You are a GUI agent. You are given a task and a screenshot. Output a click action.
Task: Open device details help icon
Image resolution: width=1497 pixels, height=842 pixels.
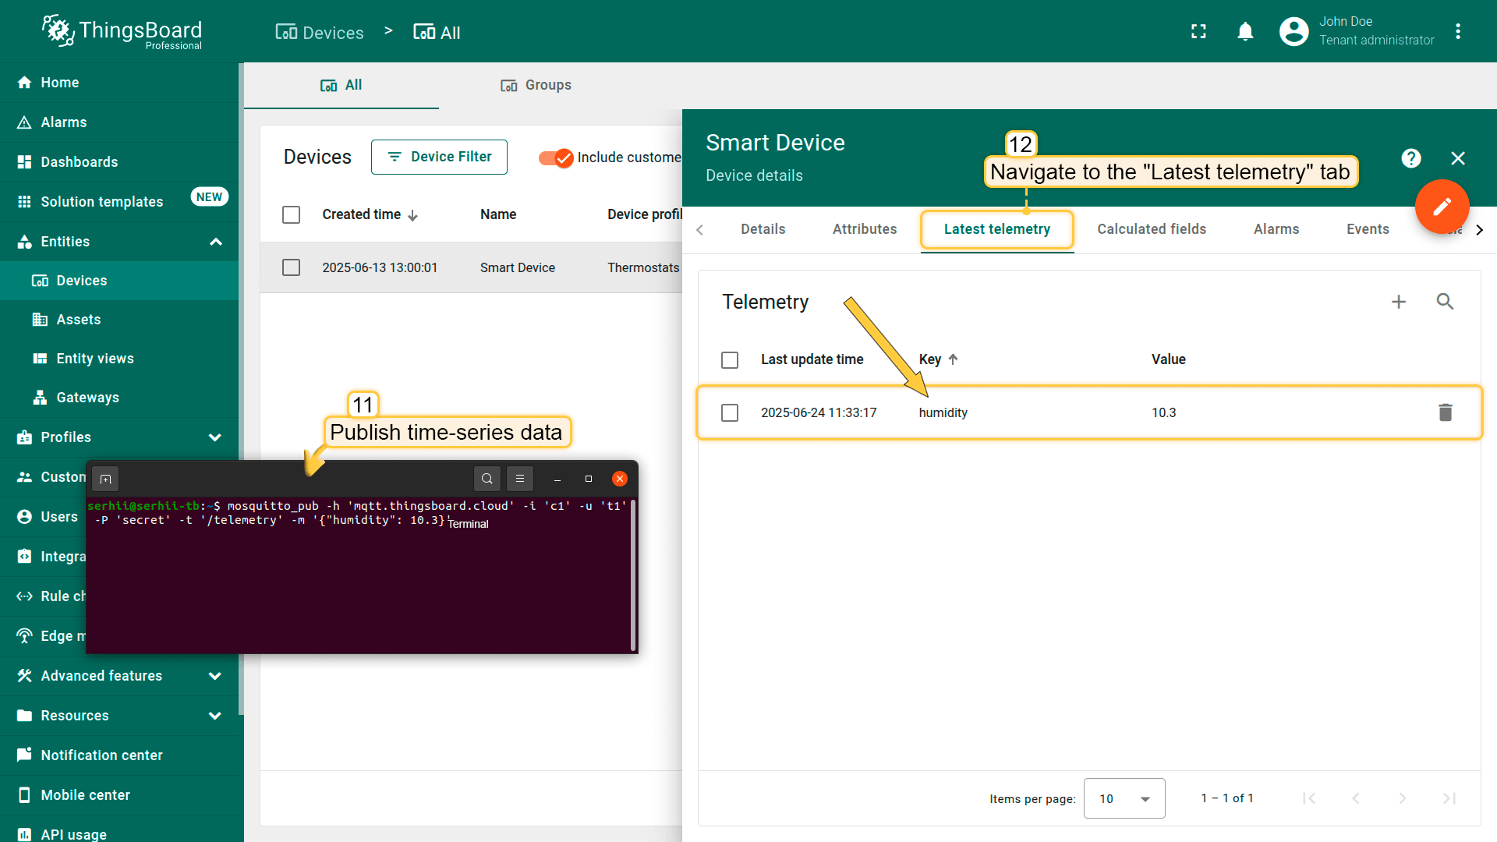coord(1410,158)
